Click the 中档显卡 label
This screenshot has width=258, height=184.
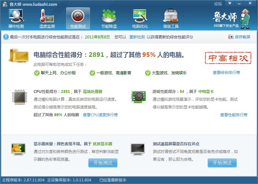206,92
